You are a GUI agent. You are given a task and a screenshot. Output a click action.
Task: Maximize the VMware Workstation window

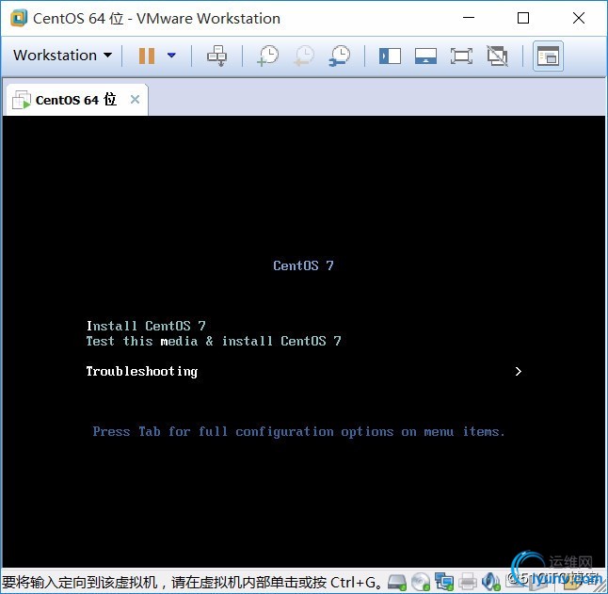click(x=523, y=18)
